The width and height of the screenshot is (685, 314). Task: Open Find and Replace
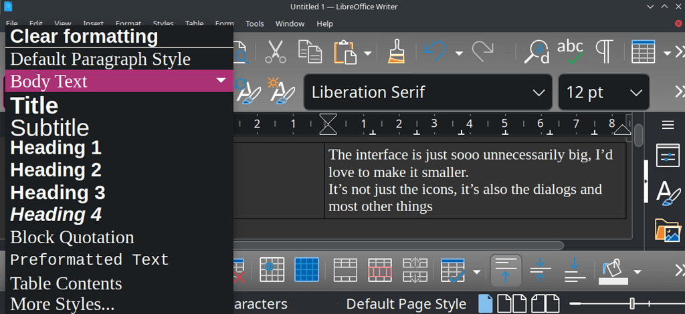(537, 52)
